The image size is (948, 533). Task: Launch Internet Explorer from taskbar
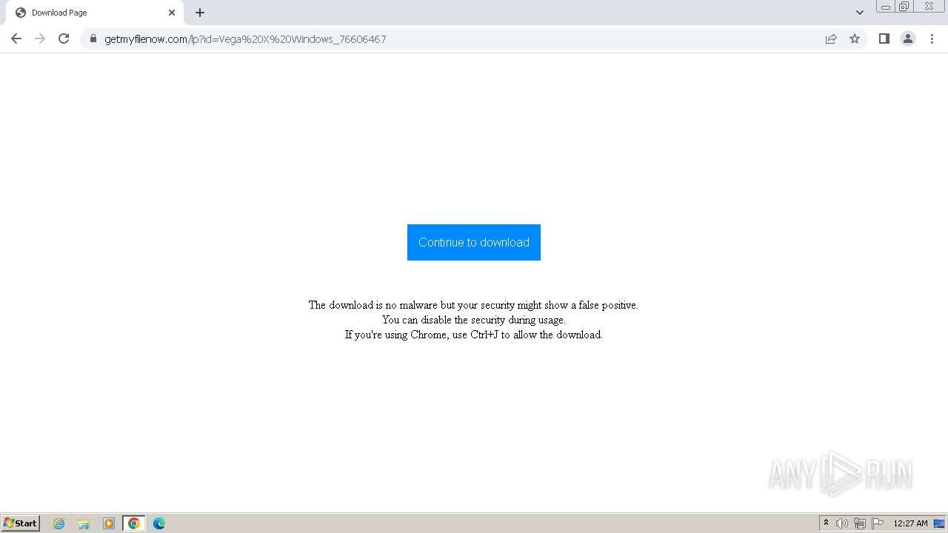coord(59,523)
